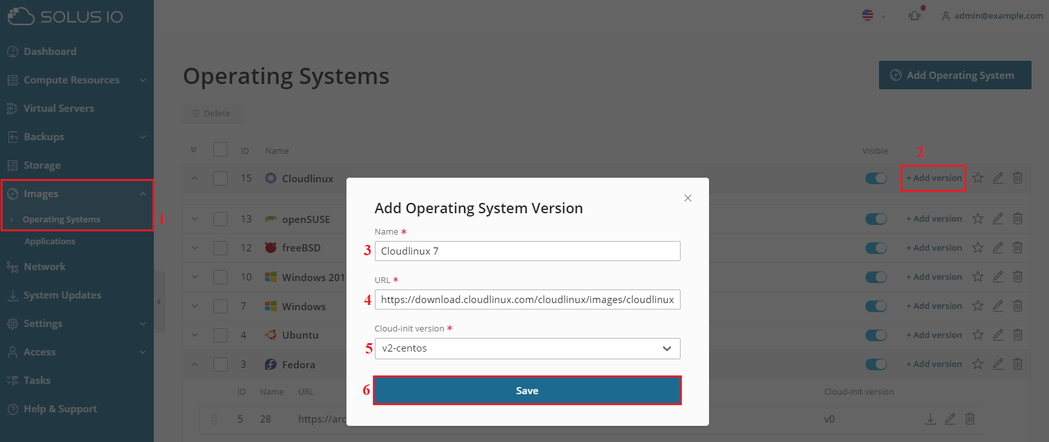The width and height of the screenshot is (1049, 442).
Task: Delete Fedora using trash icon
Action: click(x=1017, y=364)
